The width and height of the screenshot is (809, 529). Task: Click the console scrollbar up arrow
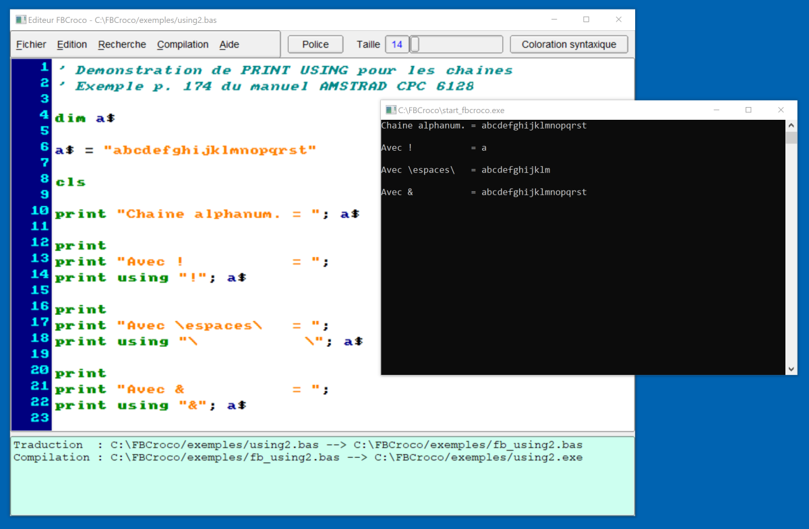point(791,126)
